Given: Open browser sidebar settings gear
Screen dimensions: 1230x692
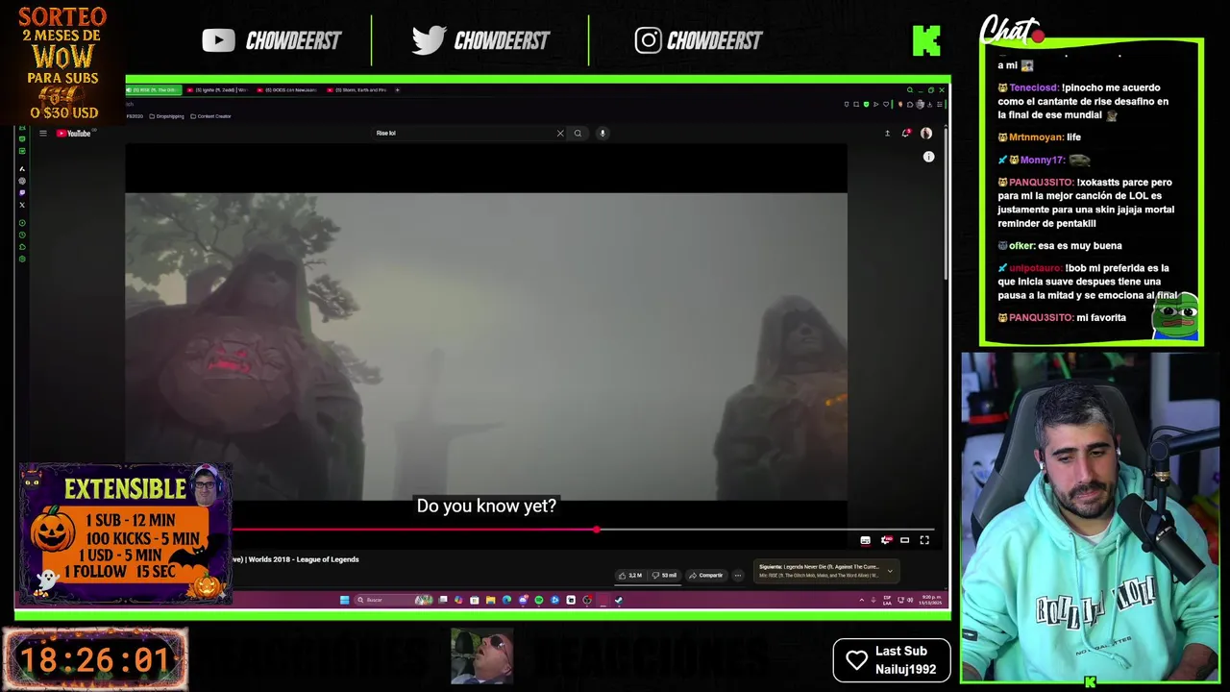Looking at the screenshot, I should pos(22,259).
